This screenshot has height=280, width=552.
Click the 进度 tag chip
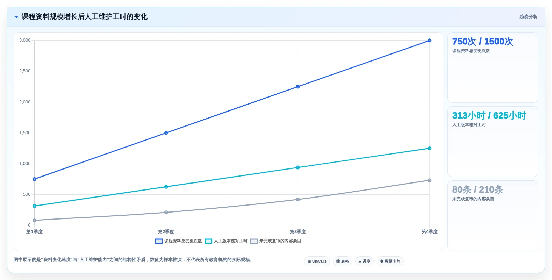tap(364, 261)
